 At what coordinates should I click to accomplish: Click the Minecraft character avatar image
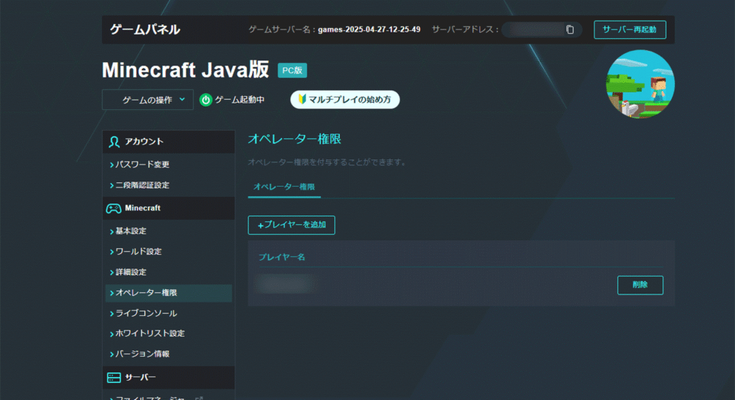(x=640, y=85)
